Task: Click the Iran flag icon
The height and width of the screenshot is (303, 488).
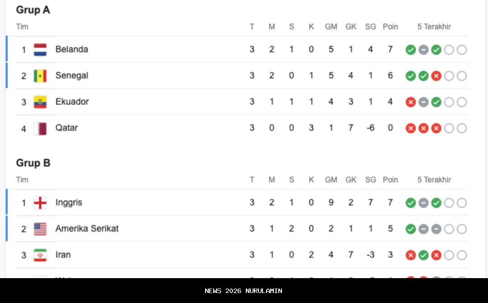Action: [x=40, y=255]
